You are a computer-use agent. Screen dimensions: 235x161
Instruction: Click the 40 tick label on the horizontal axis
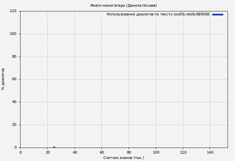tap(75, 152)
